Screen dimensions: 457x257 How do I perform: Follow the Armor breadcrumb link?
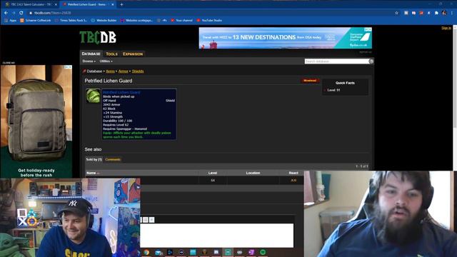click(x=124, y=71)
